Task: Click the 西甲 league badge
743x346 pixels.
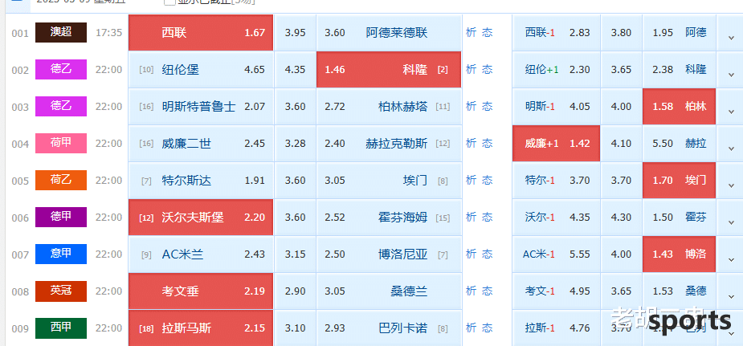Action: (61, 328)
